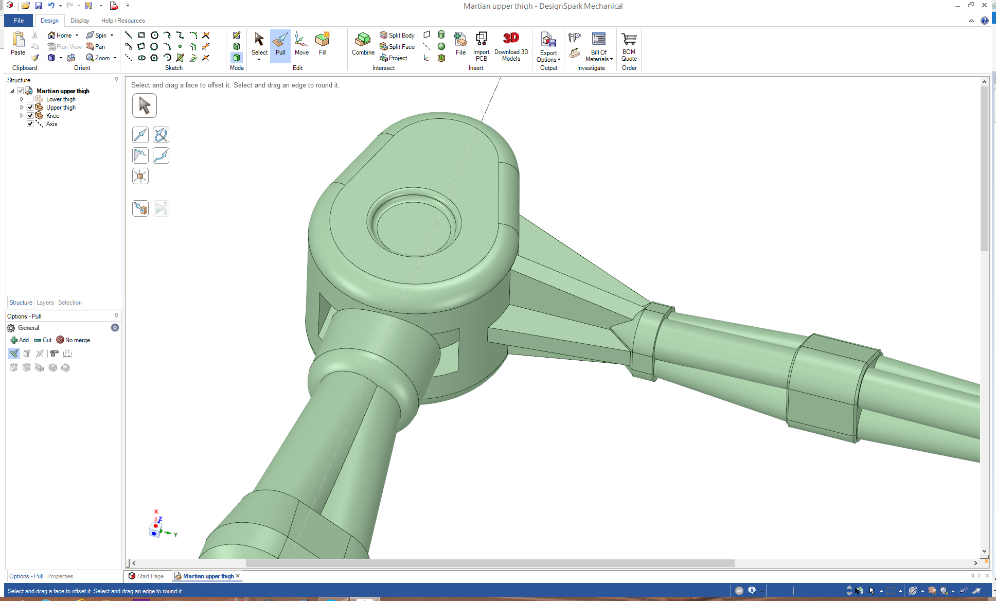
Task: Collapse the General options section
Action: point(115,328)
